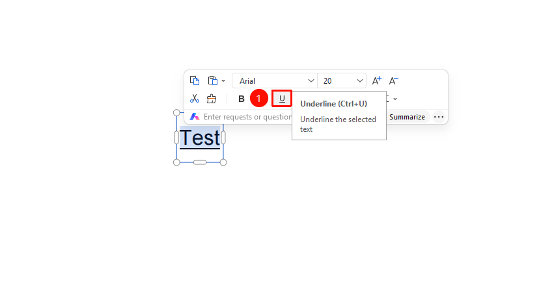Click the text box bottom-right corner handle
This screenshot has height=300, width=541.
point(223,162)
